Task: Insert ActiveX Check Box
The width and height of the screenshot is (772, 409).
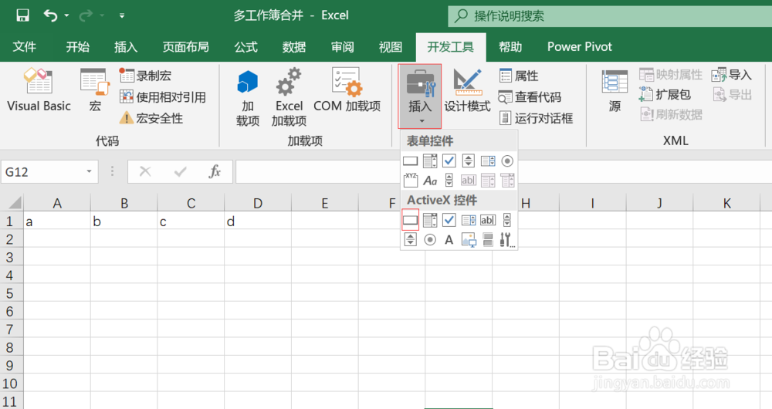Action: [x=449, y=220]
